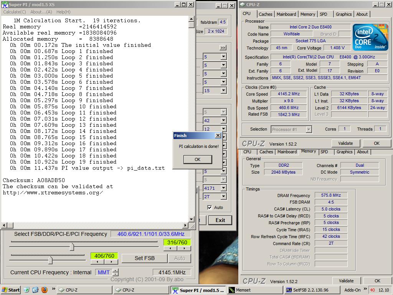Click the Rated FSB value 1842.3 MHz
393x295 pixels.
coord(289,114)
